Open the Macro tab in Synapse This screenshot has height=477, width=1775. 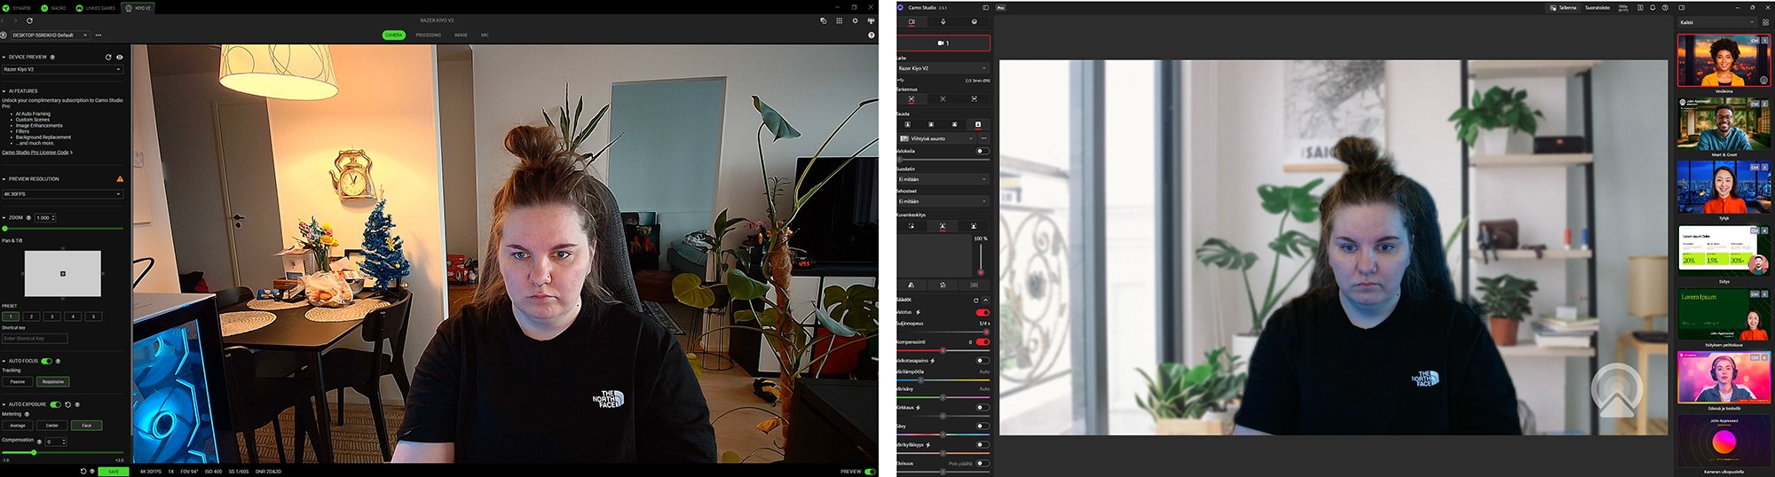tap(55, 8)
